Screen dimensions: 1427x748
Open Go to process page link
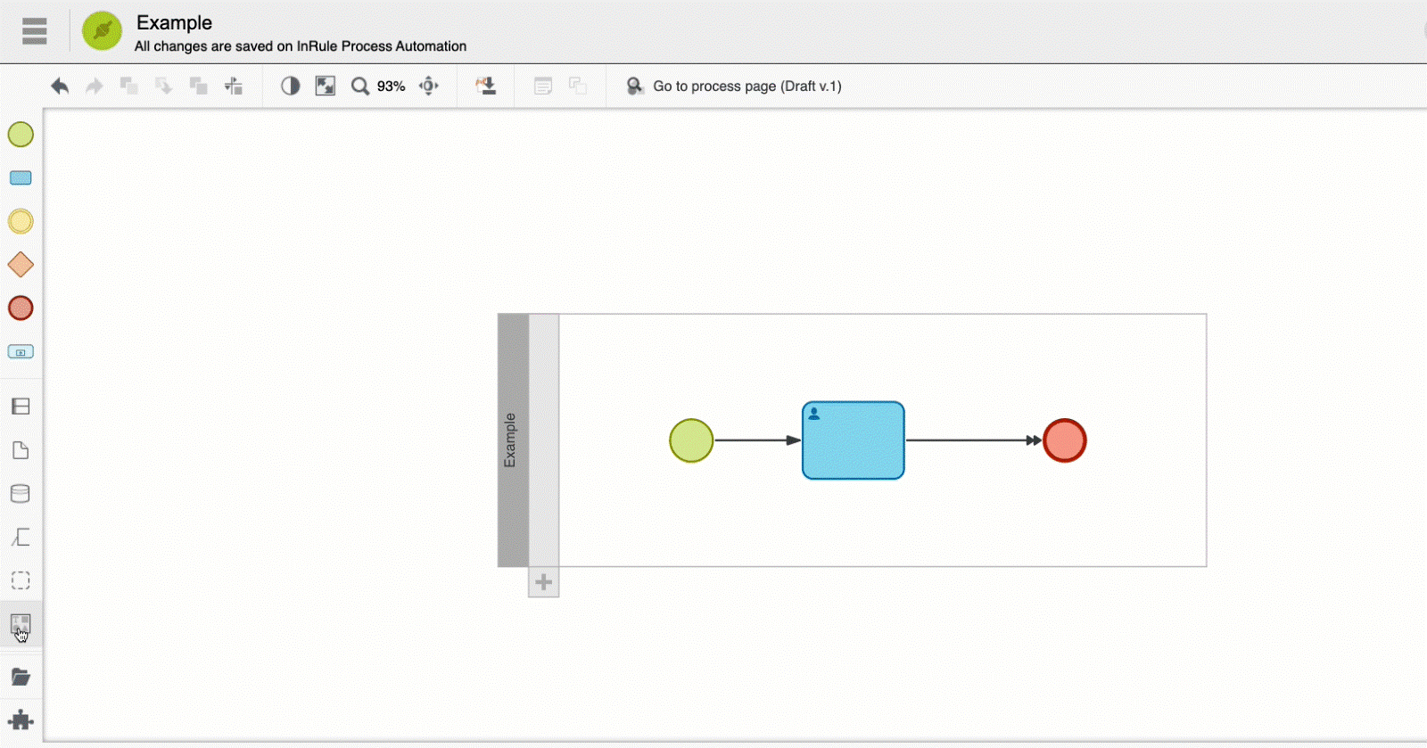coord(746,86)
